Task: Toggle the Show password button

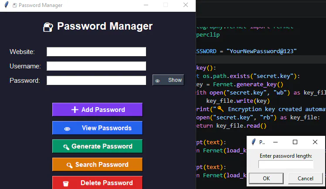Action: click(x=168, y=80)
